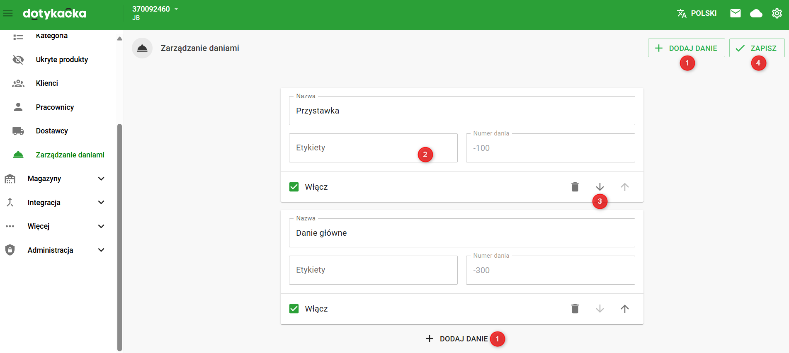Uncheck Włącz for Przystawka course
The image size is (789, 353).
[x=294, y=187]
